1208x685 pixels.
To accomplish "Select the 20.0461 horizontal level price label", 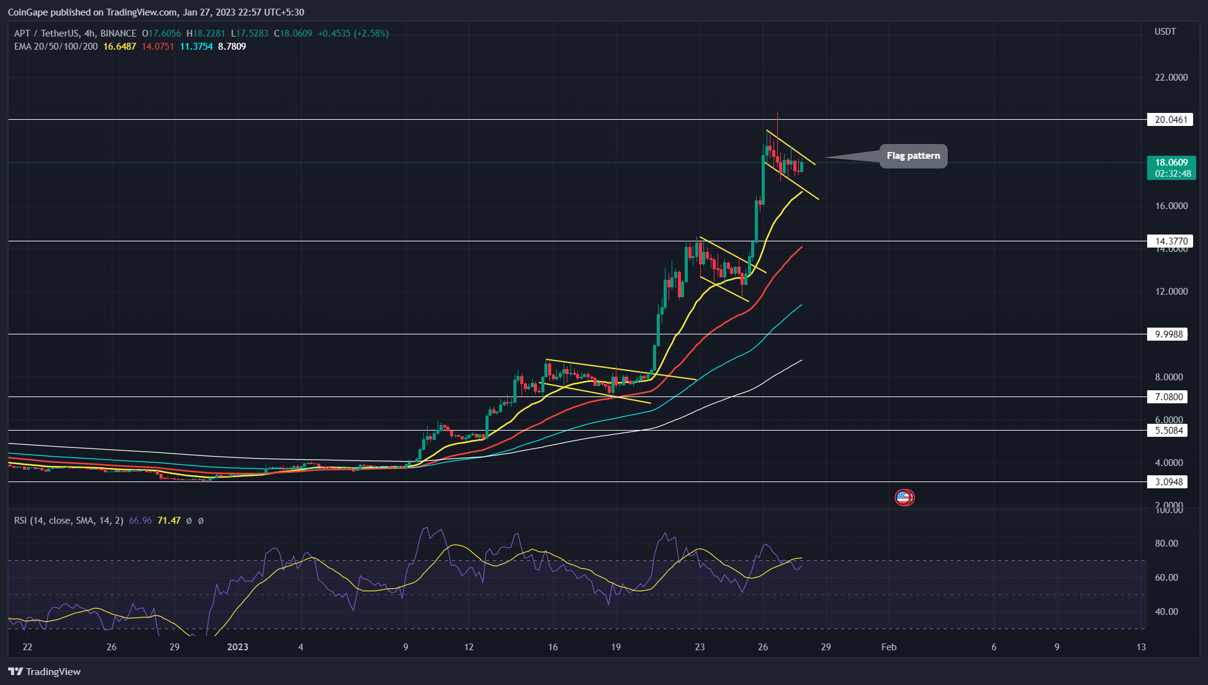I will pyautogui.click(x=1170, y=119).
